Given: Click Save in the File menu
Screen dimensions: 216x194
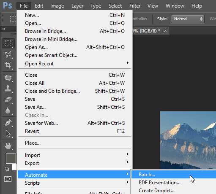Looking at the screenshot, I should pyautogui.click(x=74, y=99).
